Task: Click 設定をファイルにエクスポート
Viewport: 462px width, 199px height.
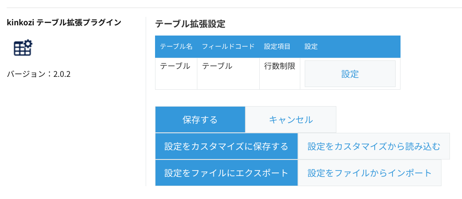Action: [226, 173]
